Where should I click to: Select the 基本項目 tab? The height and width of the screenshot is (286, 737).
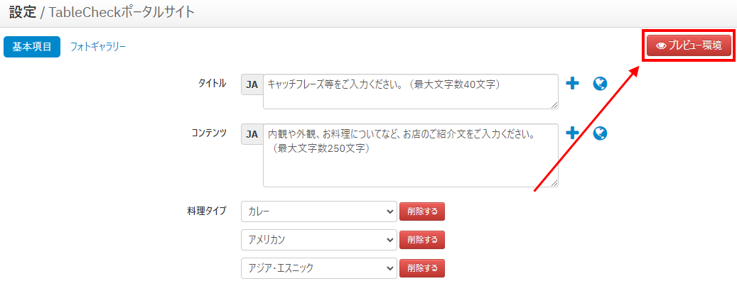pos(32,47)
